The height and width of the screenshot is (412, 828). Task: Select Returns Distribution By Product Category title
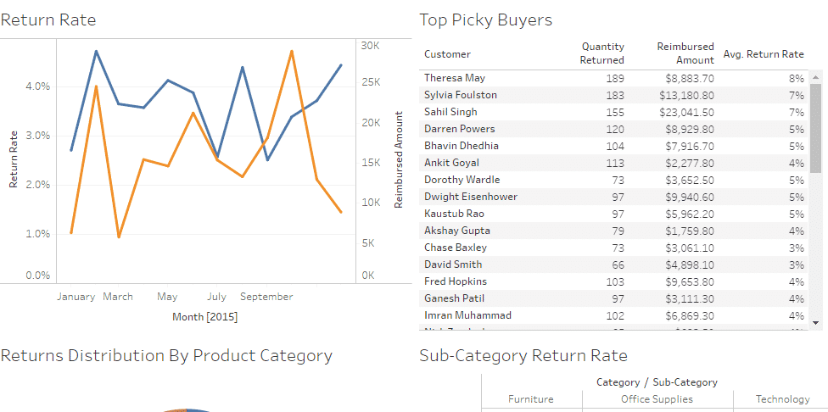(166, 355)
